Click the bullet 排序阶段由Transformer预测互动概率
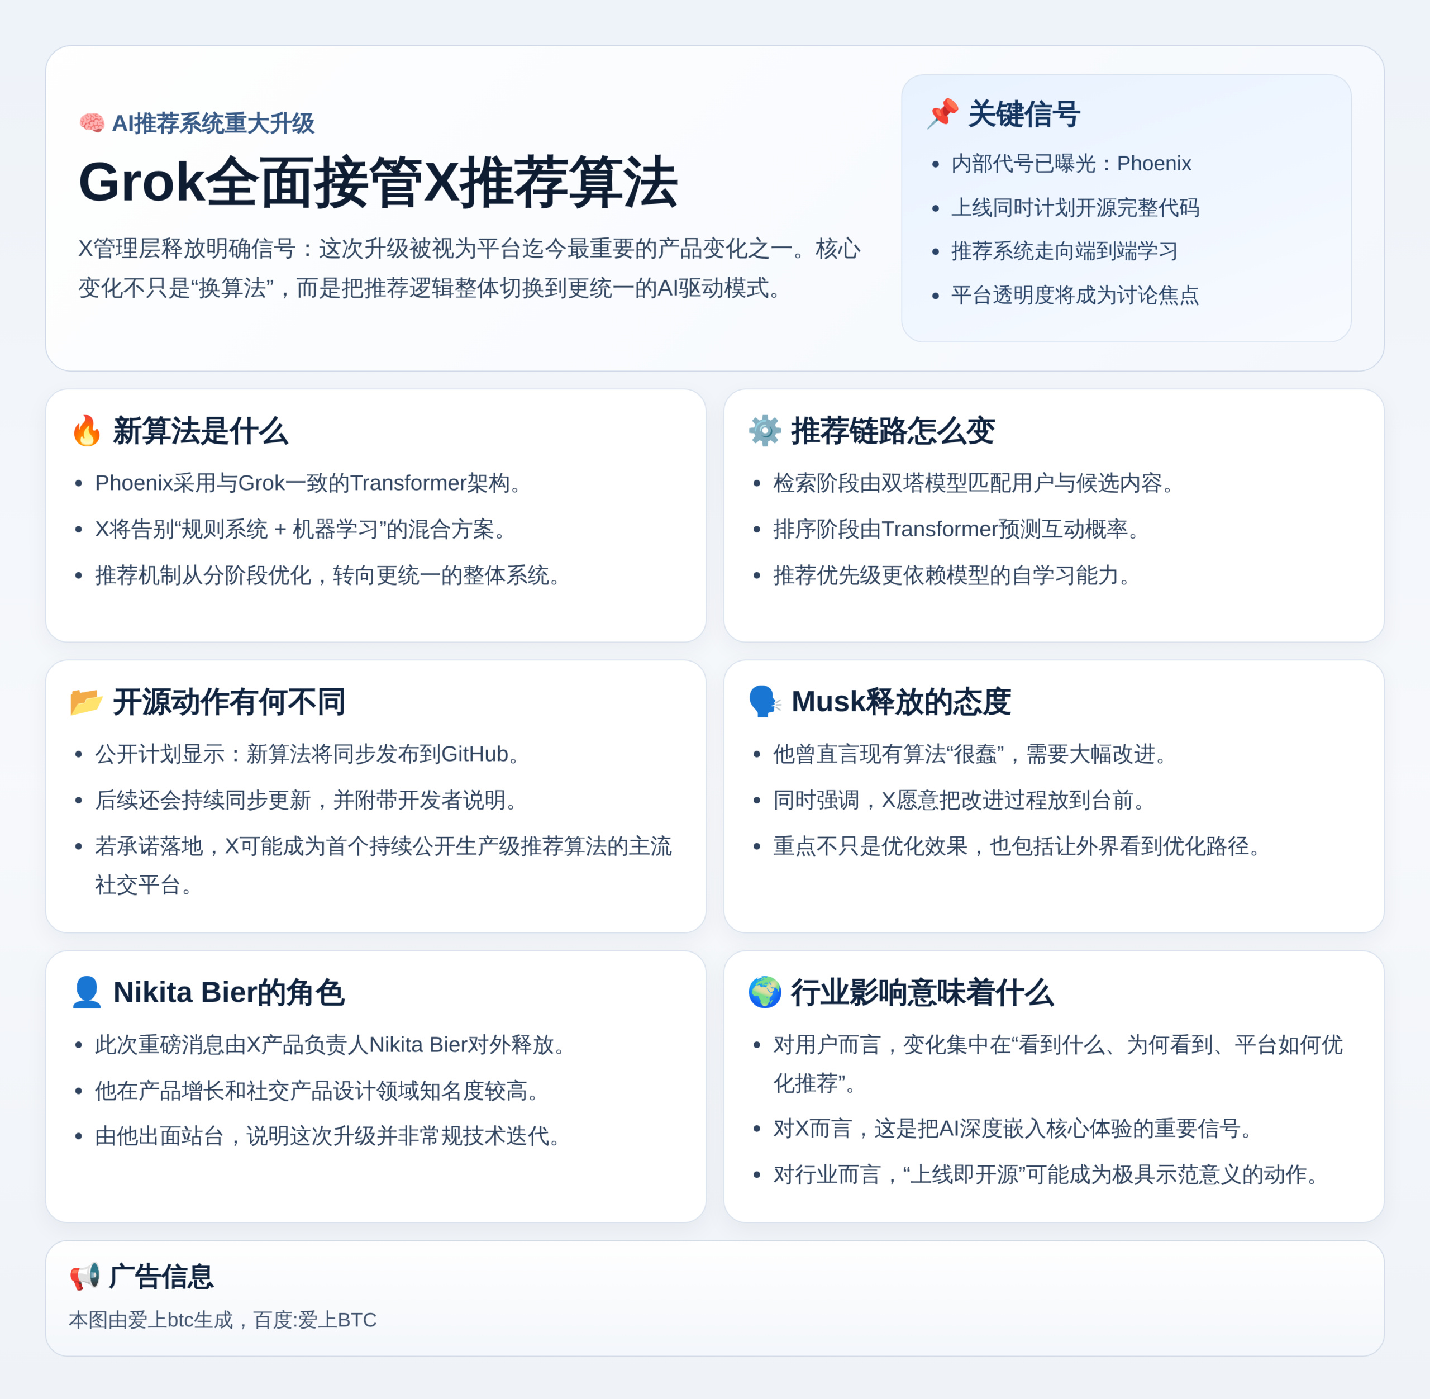This screenshot has height=1399, width=1430. (957, 529)
